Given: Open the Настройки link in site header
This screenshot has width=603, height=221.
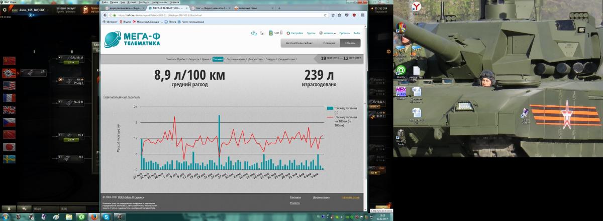Looking at the screenshot, I should (296, 33).
